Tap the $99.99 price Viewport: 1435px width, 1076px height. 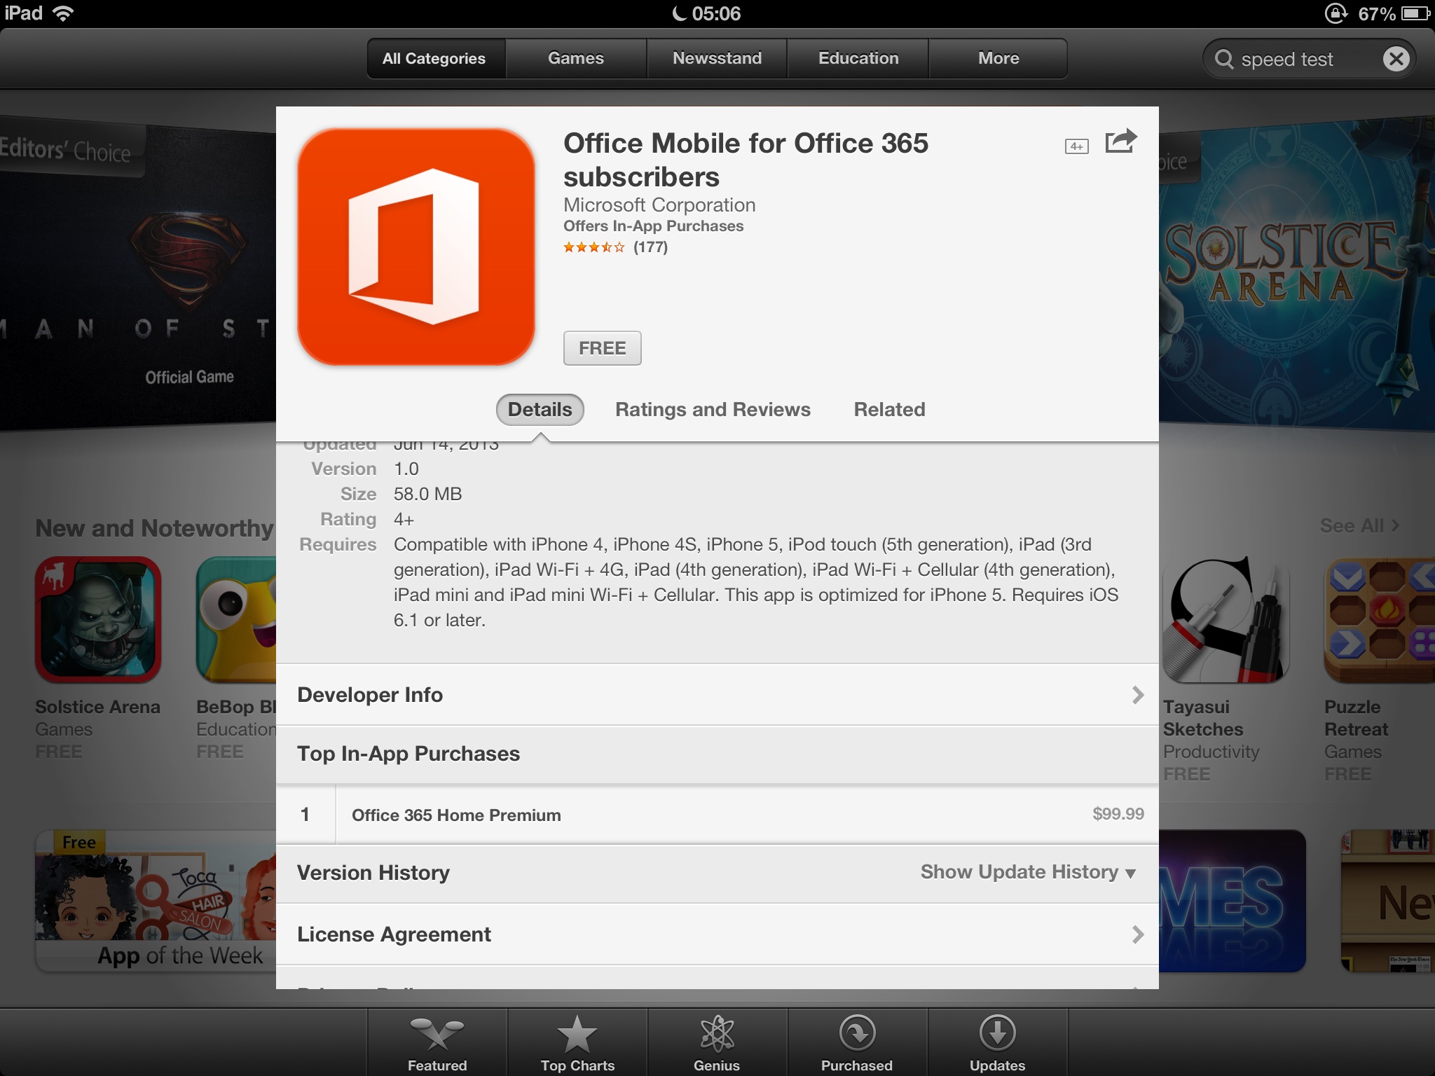click(1118, 813)
